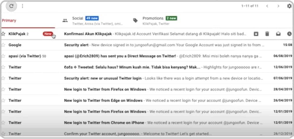Viewport: 294px width, 139px height.
Task: Click the Social tab people icon
Action: [65, 21]
